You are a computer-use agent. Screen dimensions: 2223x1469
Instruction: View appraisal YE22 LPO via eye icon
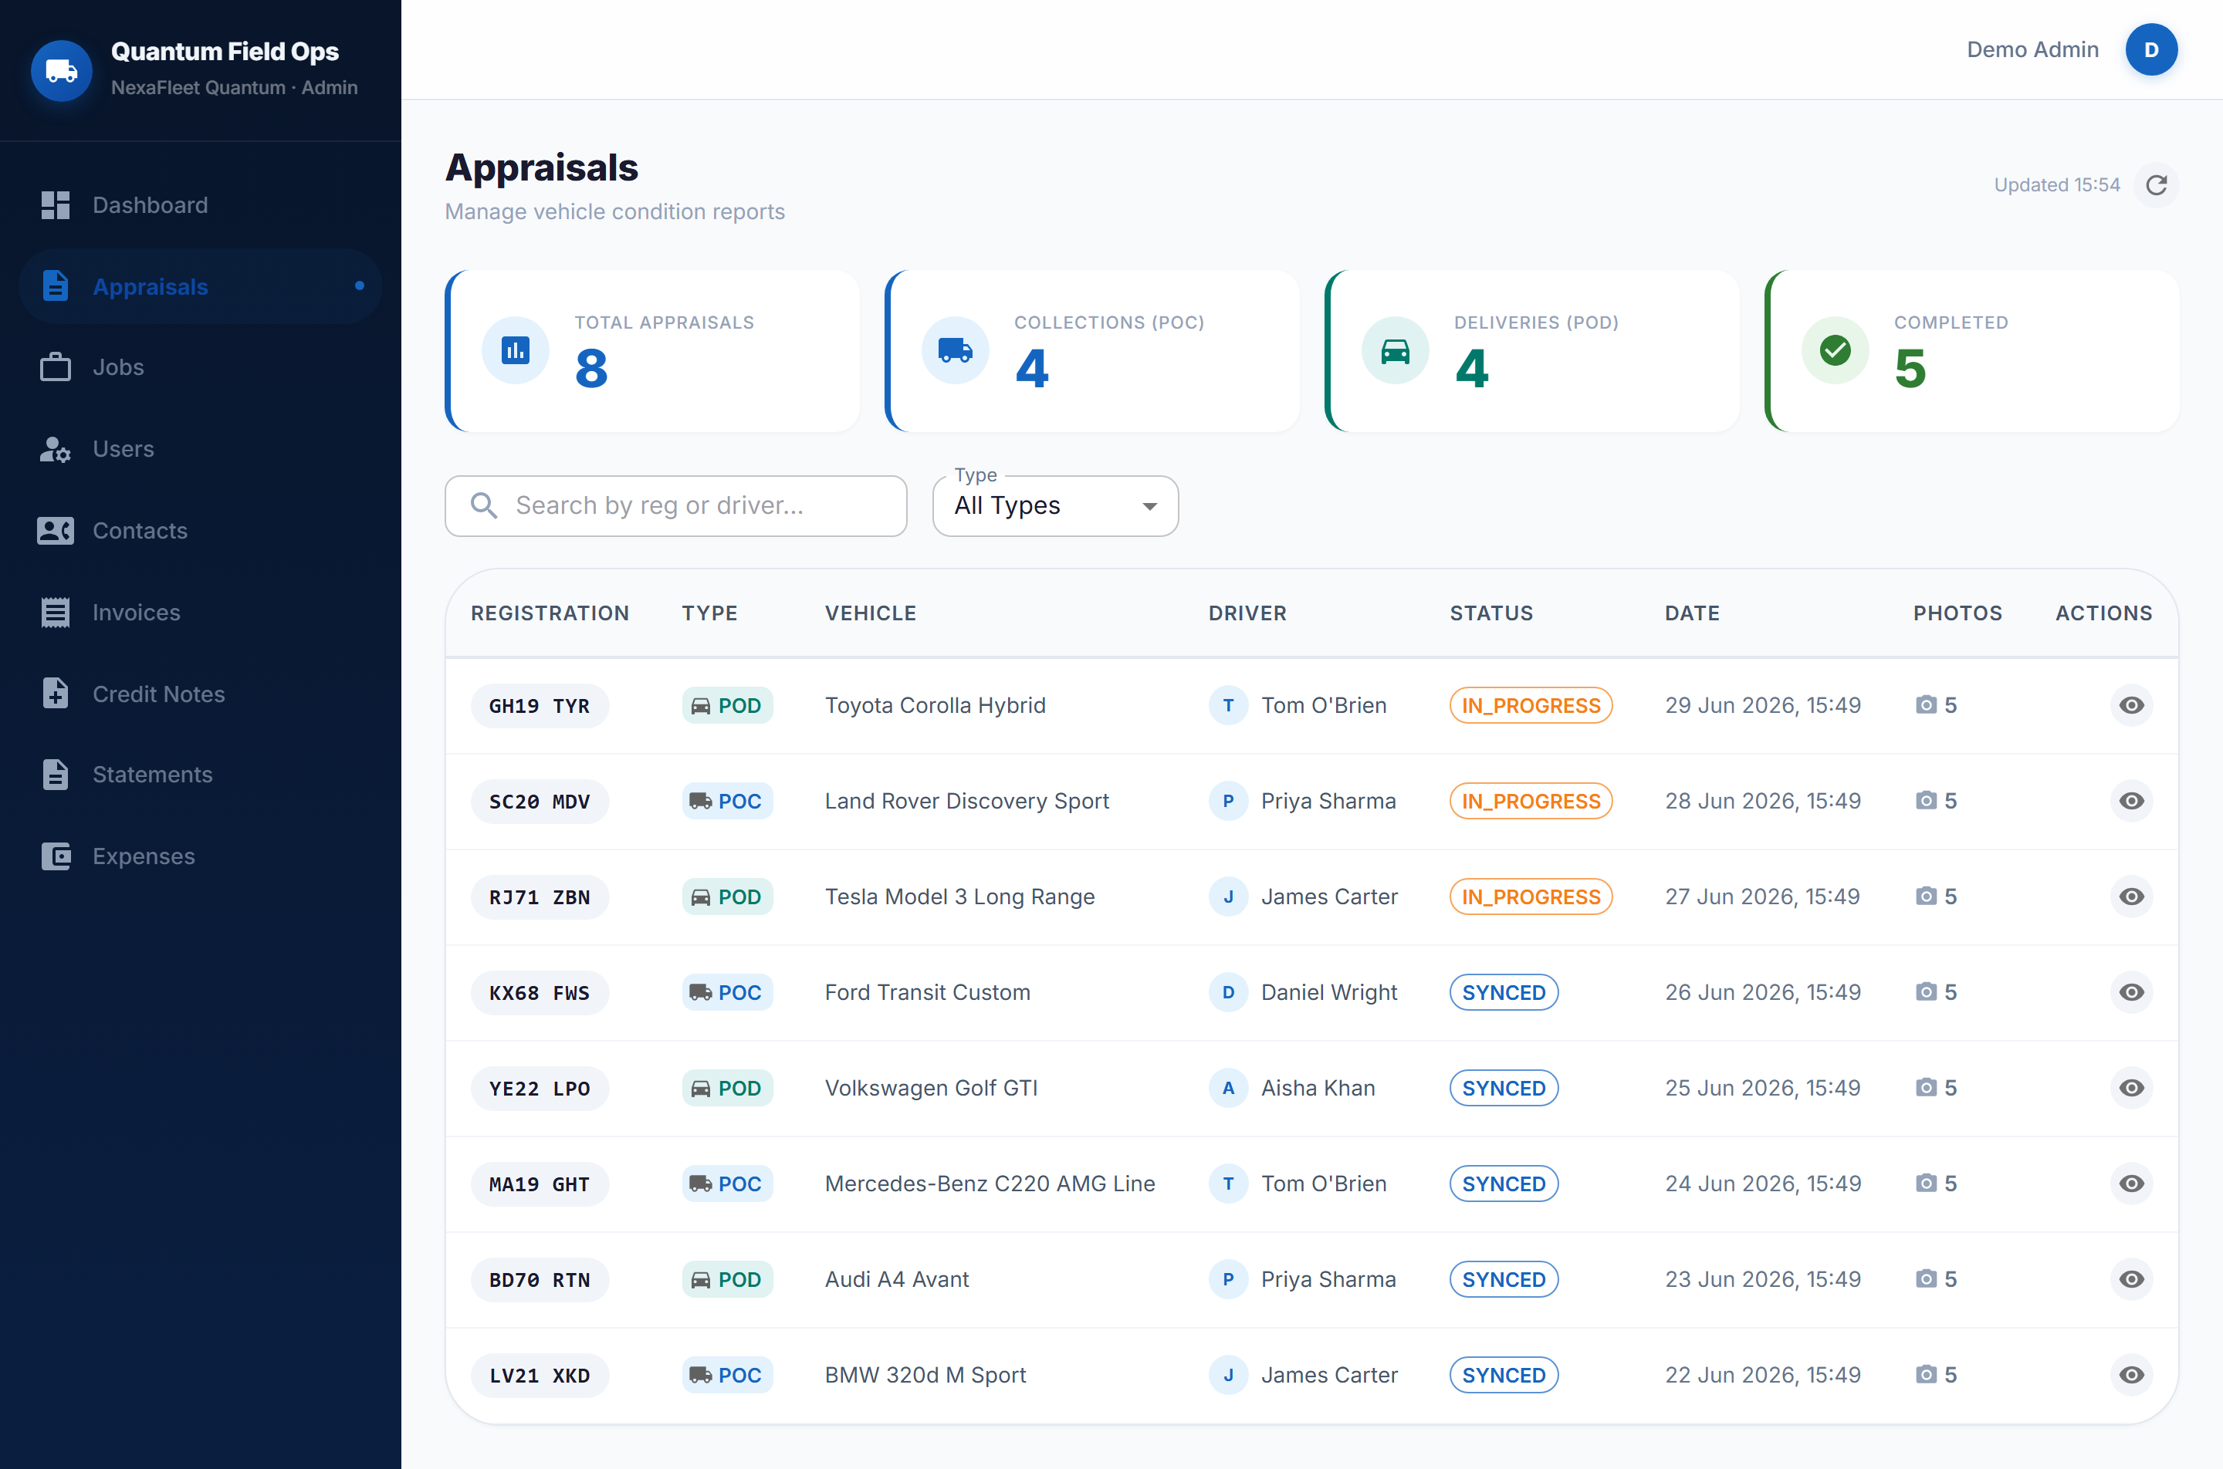[x=2131, y=1088]
